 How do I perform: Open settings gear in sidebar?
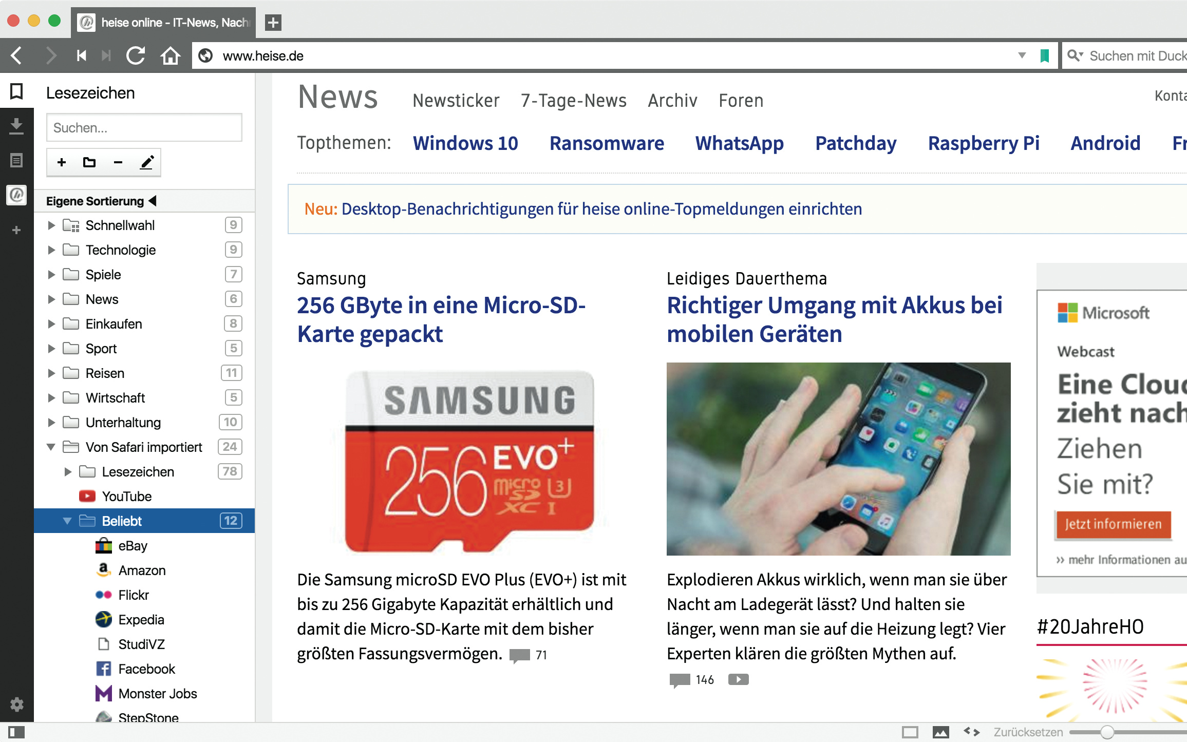click(x=16, y=704)
